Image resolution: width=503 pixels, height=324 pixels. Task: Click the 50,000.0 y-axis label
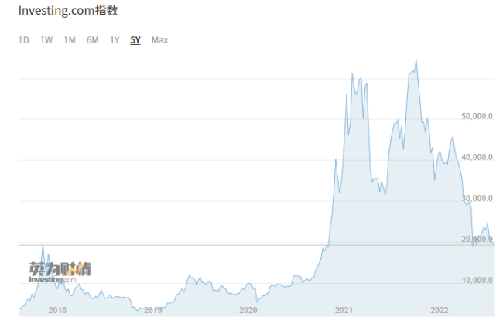point(477,116)
